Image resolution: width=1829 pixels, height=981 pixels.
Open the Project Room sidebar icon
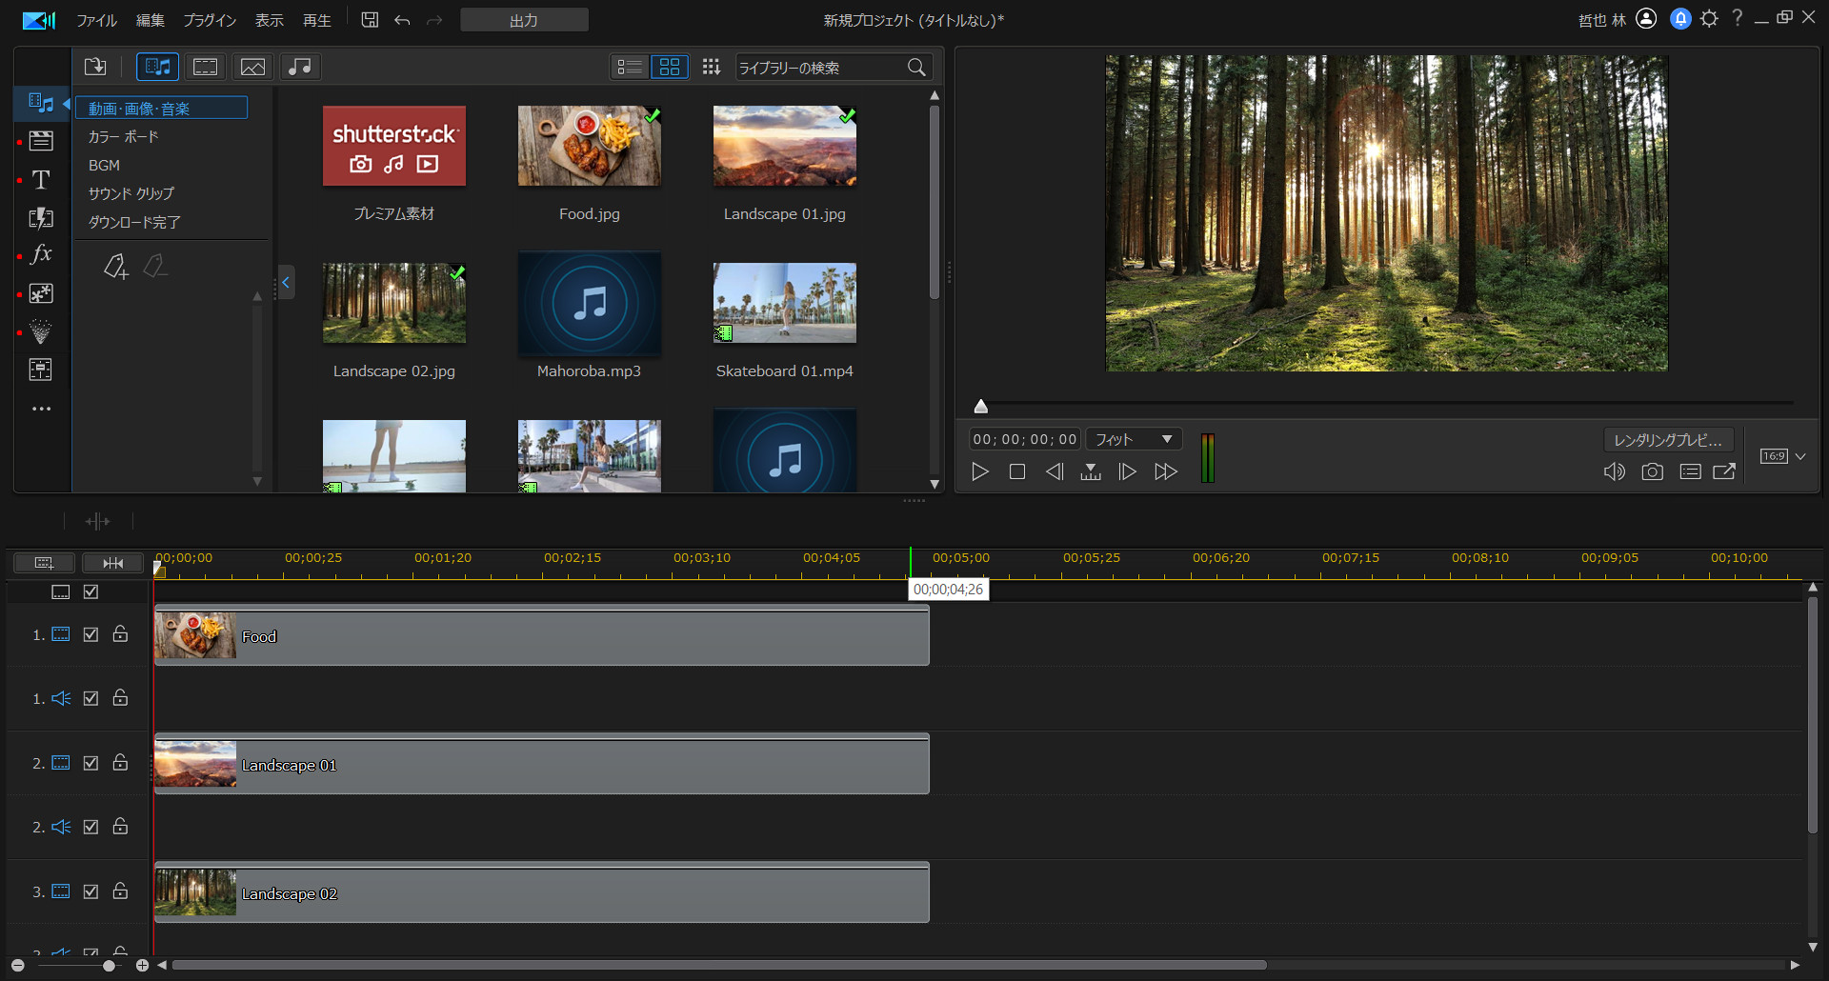pos(41,141)
